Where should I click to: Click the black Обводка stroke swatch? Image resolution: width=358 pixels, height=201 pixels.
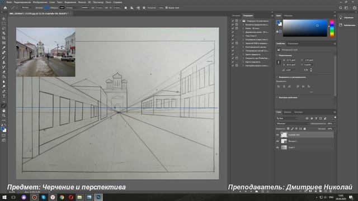pyautogui.click(x=62, y=7)
